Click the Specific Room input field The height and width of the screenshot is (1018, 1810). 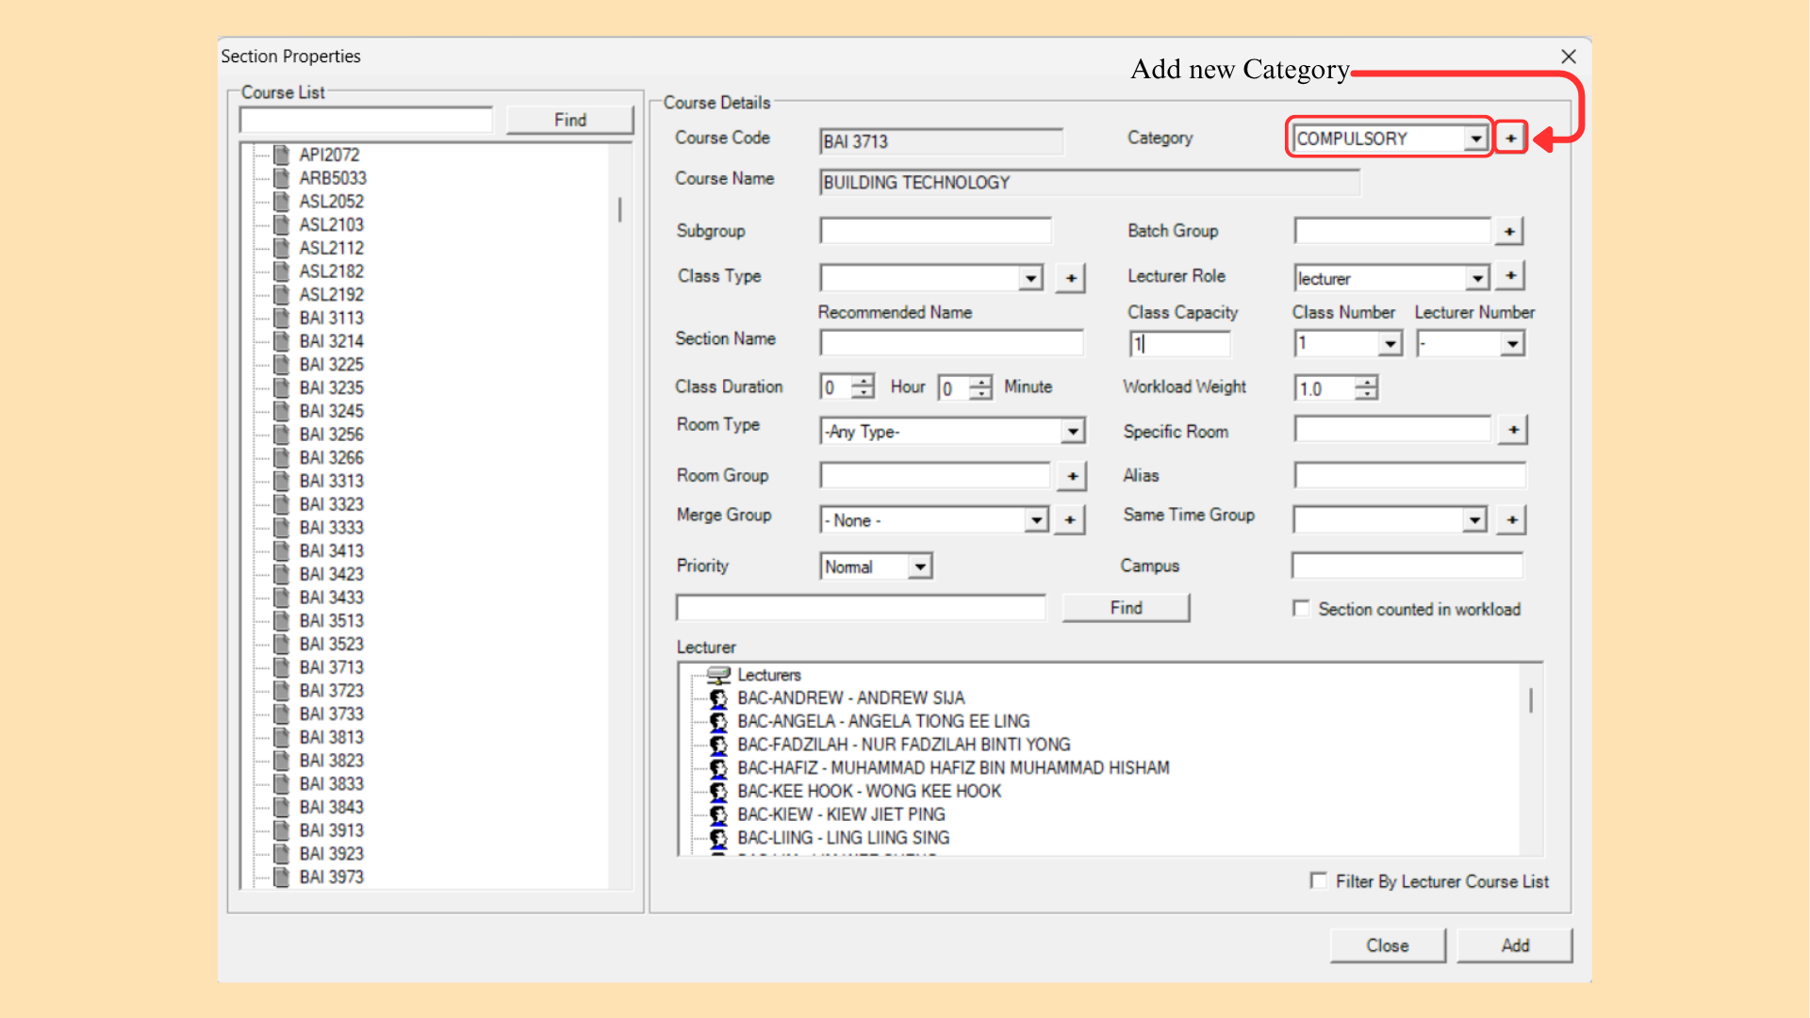click(1392, 430)
